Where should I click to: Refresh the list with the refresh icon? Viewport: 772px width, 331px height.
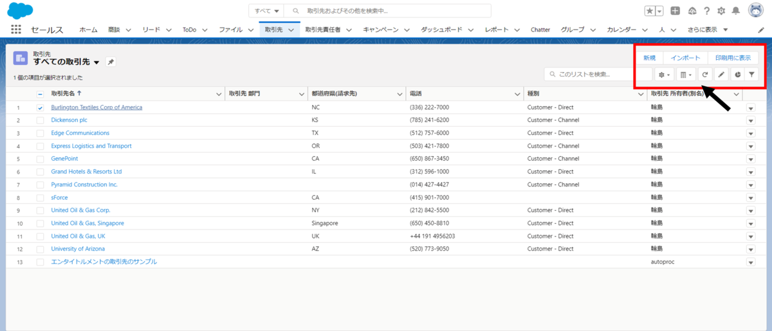pyautogui.click(x=705, y=75)
